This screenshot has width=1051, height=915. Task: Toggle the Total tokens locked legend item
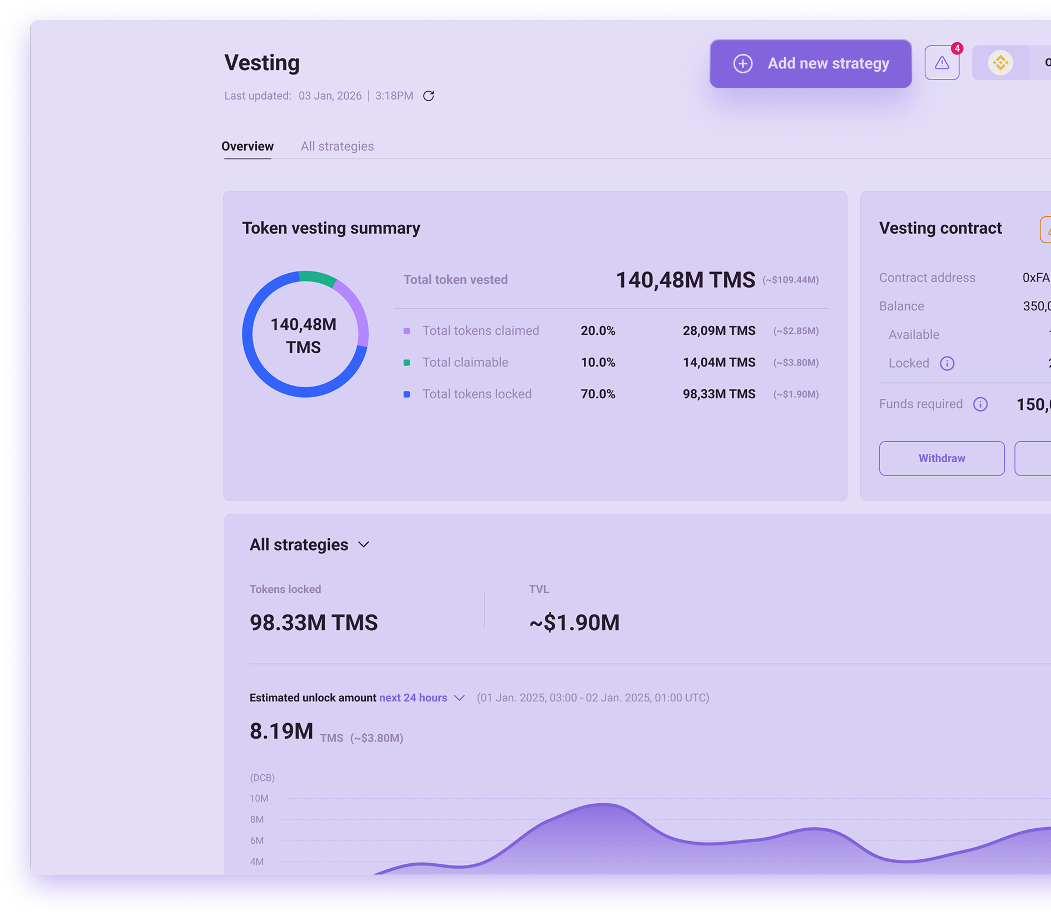click(x=477, y=394)
